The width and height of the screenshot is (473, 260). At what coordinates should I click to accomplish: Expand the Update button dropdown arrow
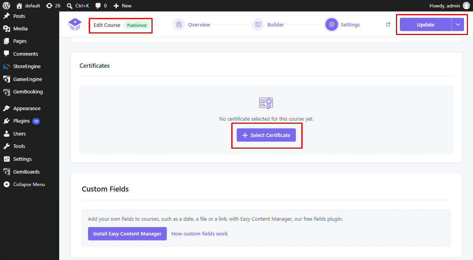[x=458, y=25]
